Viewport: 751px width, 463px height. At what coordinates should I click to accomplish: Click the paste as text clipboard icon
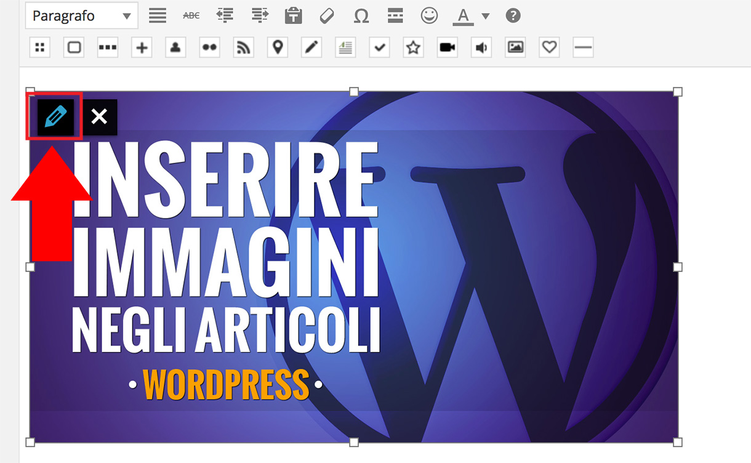pos(294,15)
